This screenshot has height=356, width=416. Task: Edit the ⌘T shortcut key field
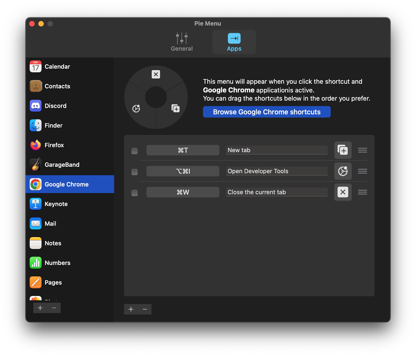[x=183, y=150]
